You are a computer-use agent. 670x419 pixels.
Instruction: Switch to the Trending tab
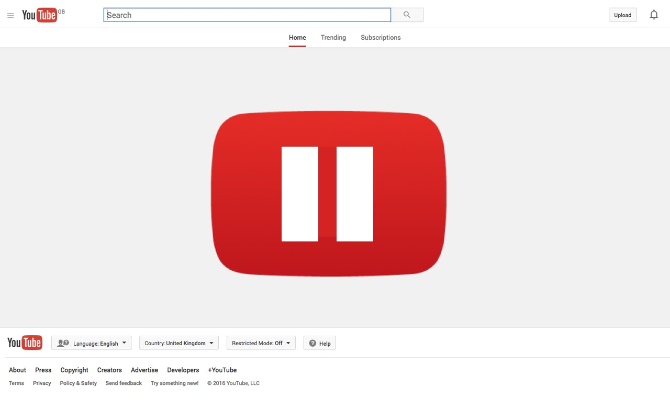point(333,37)
